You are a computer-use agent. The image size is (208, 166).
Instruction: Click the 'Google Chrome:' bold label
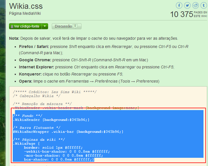35,60
